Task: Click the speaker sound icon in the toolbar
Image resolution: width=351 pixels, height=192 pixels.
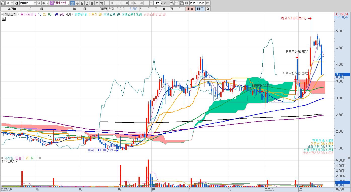Action: click(x=44, y=3)
